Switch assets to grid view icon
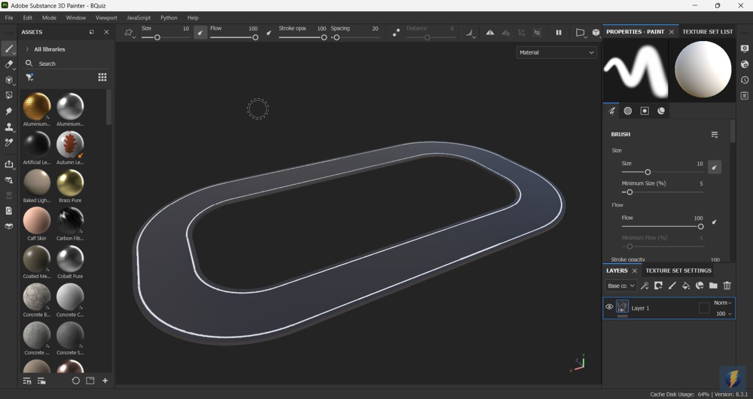 pyautogui.click(x=102, y=77)
